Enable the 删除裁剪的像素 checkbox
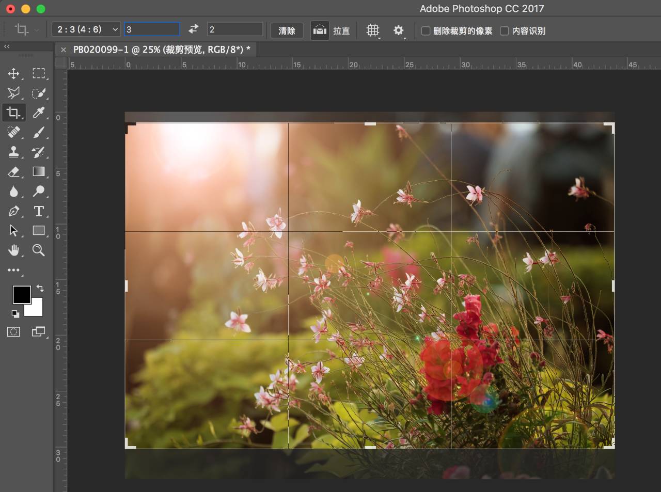 (x=426, y=31)
